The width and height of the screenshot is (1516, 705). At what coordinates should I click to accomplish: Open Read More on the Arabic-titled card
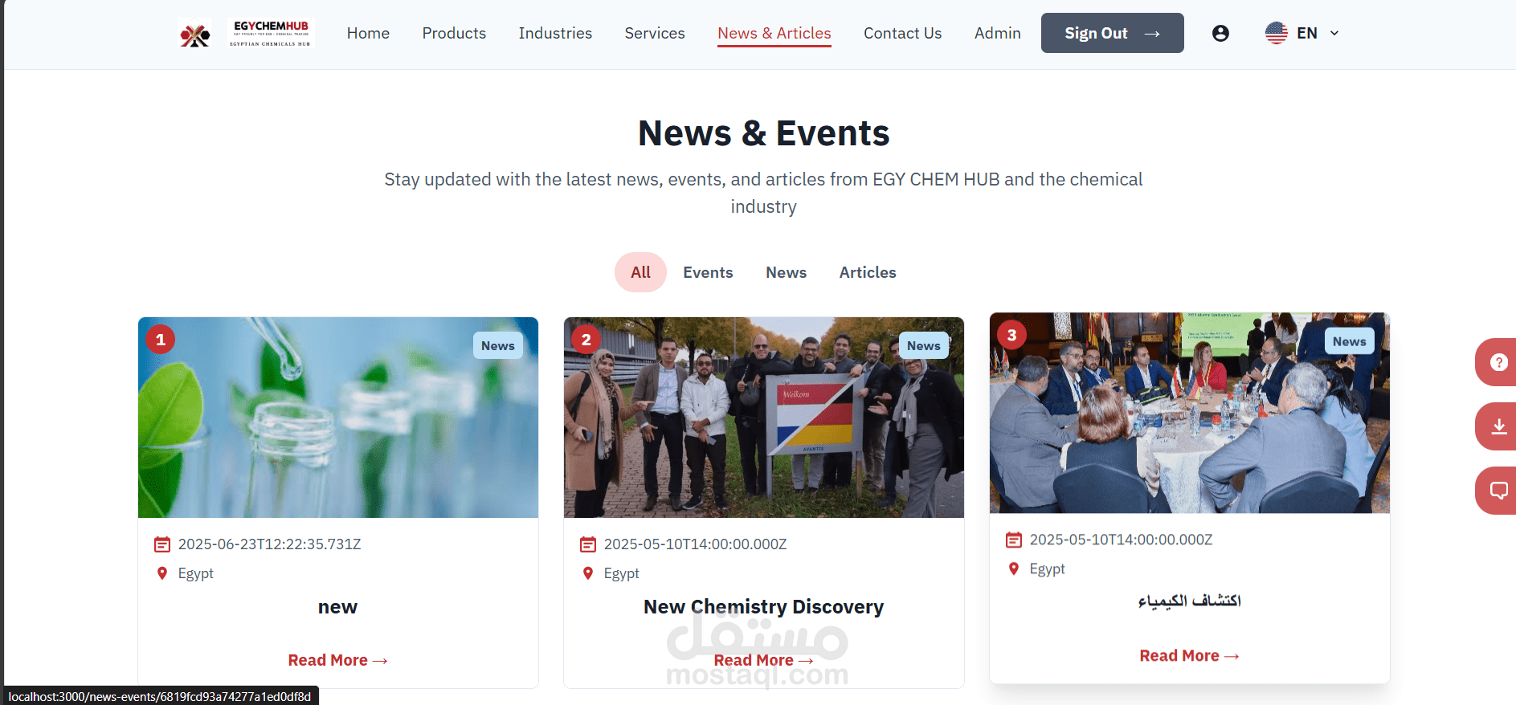pos(1189,656)
